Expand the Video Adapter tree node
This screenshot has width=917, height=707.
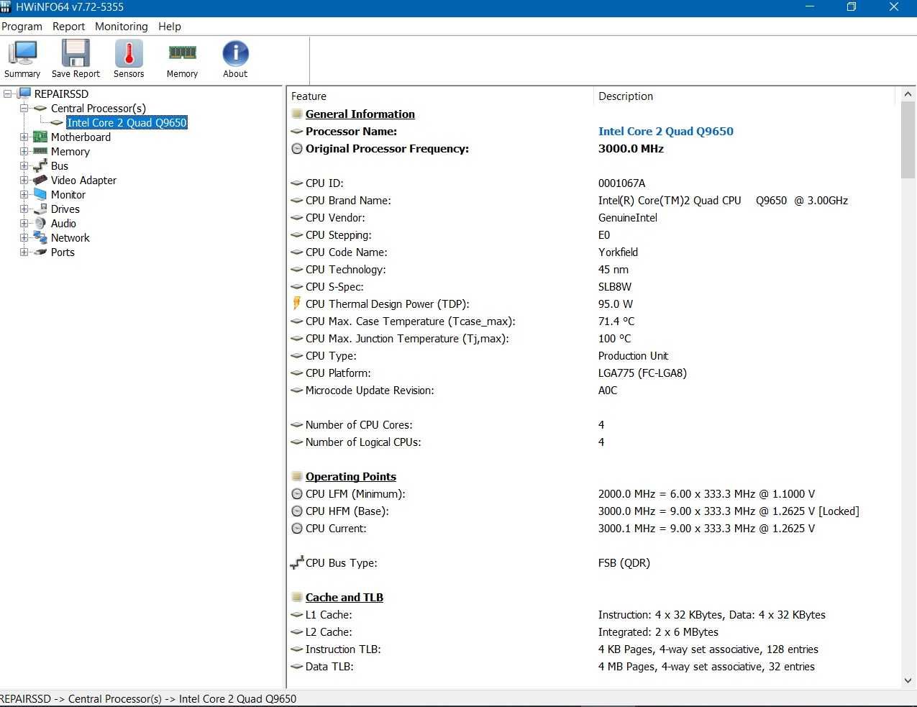pos(24,180)
